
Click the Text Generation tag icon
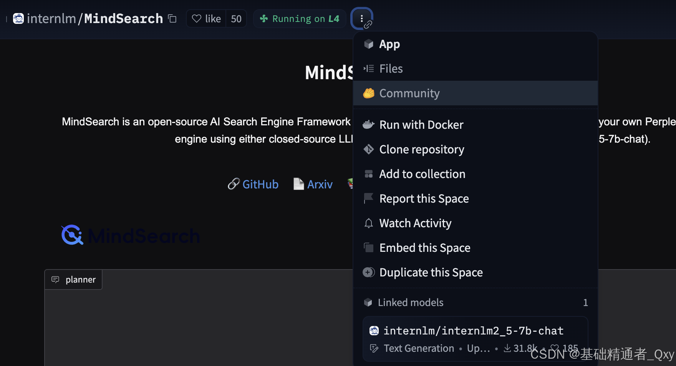coord(374,348)
